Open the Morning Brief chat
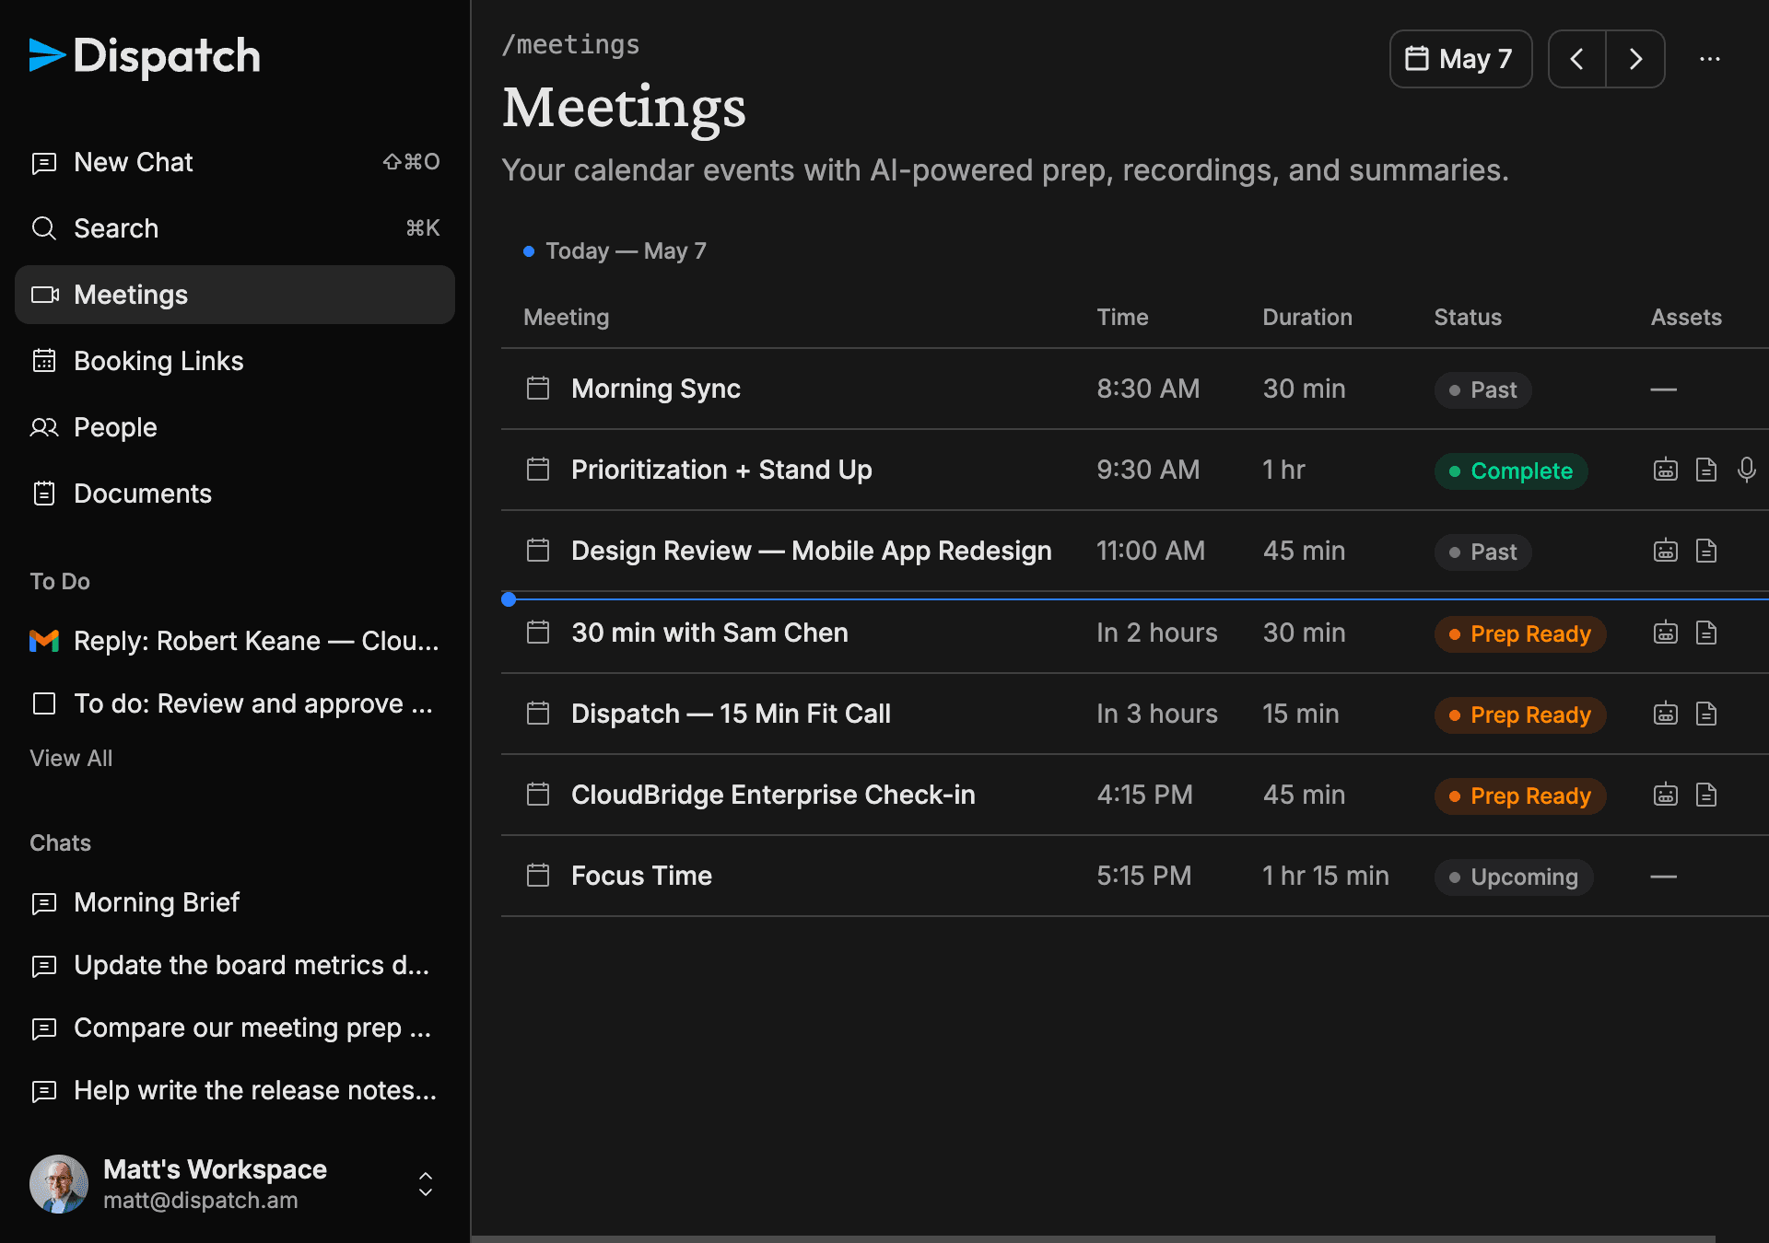The height and width of the screenshot is (1243, 1769). 235,902
